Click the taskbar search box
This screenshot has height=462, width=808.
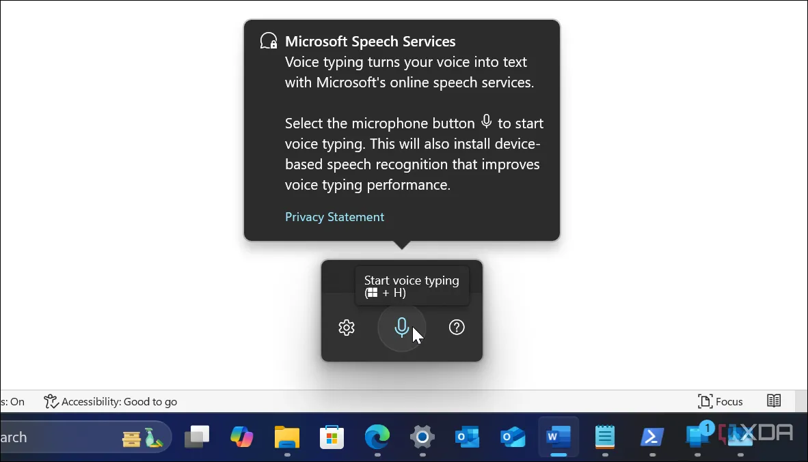(x=85, y=437)
